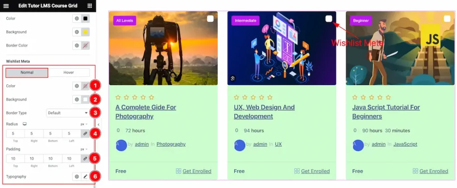457x188 pixels.
Task: Click the Radius Top input field
Action: click(16, 134)
